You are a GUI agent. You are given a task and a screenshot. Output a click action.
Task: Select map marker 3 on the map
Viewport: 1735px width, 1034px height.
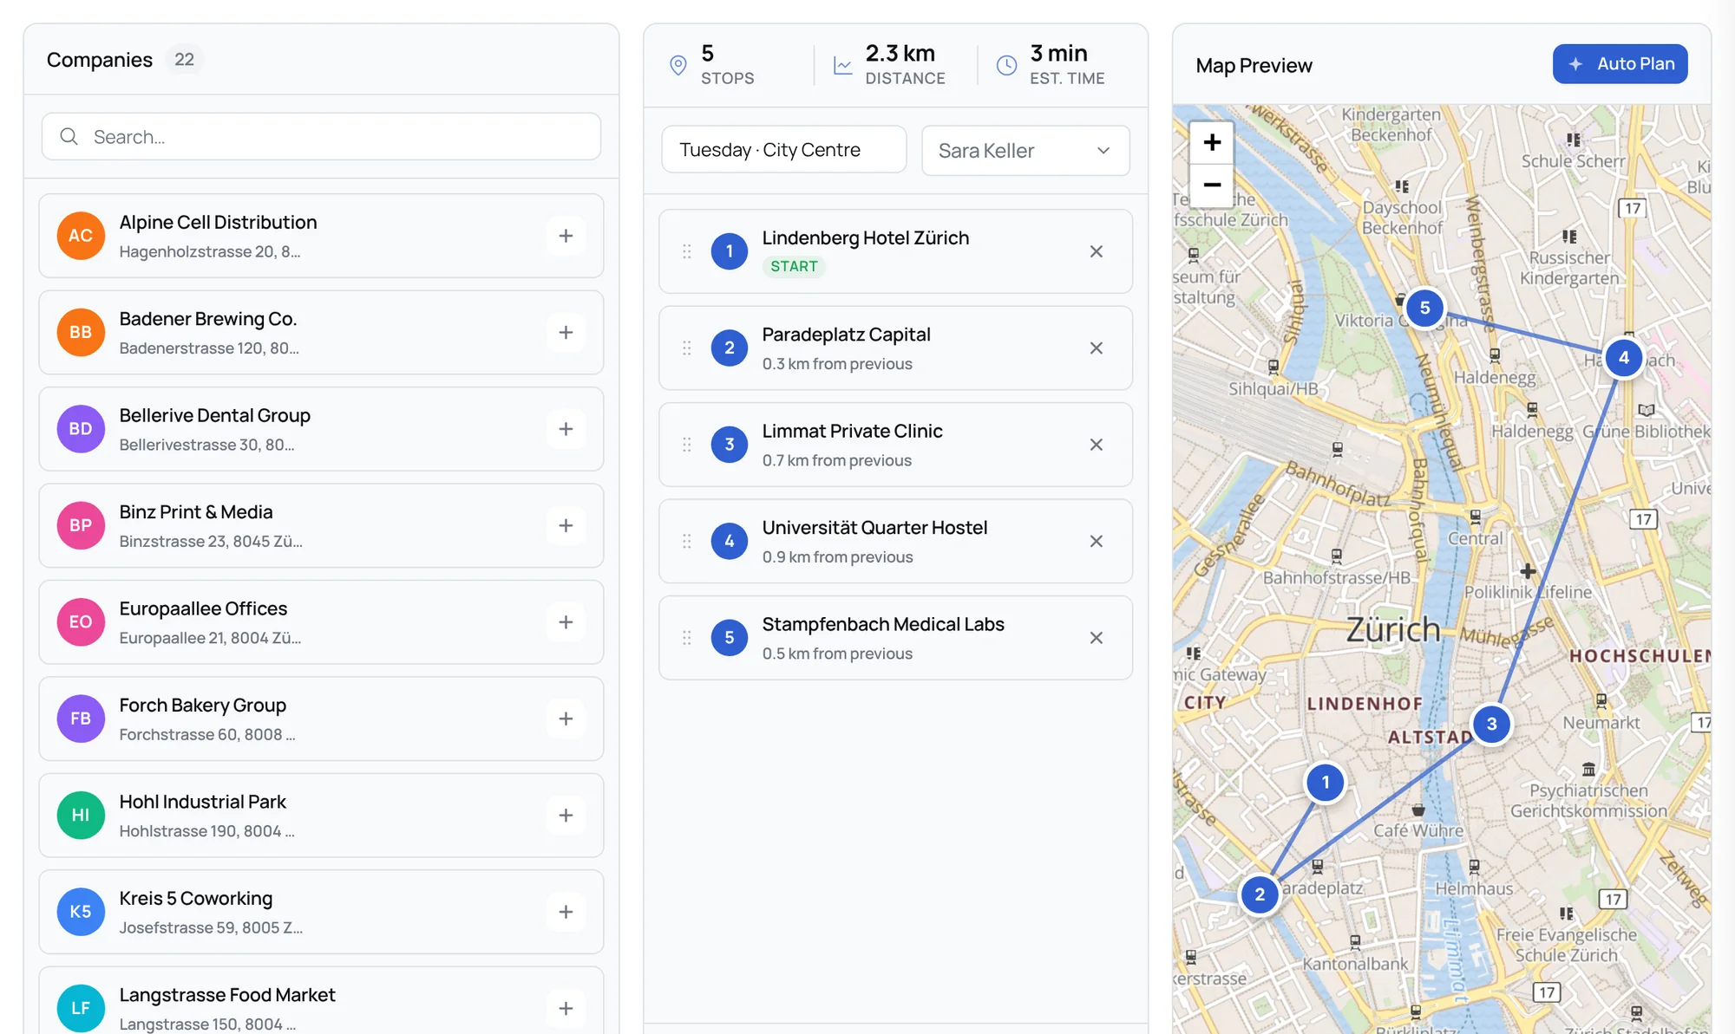(1491, 725)
